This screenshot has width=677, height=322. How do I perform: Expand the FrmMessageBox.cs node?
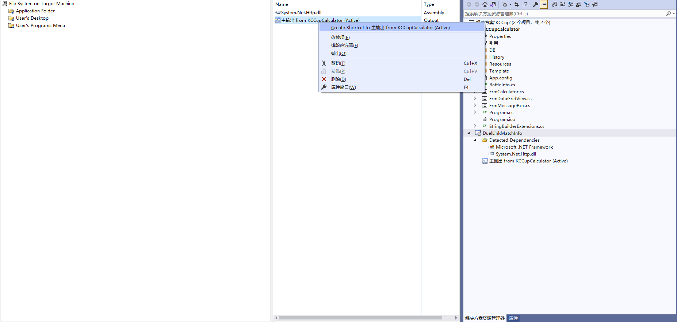point(475,105)
